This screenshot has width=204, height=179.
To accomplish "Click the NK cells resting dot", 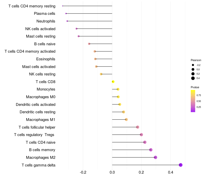I will point(101,74).
